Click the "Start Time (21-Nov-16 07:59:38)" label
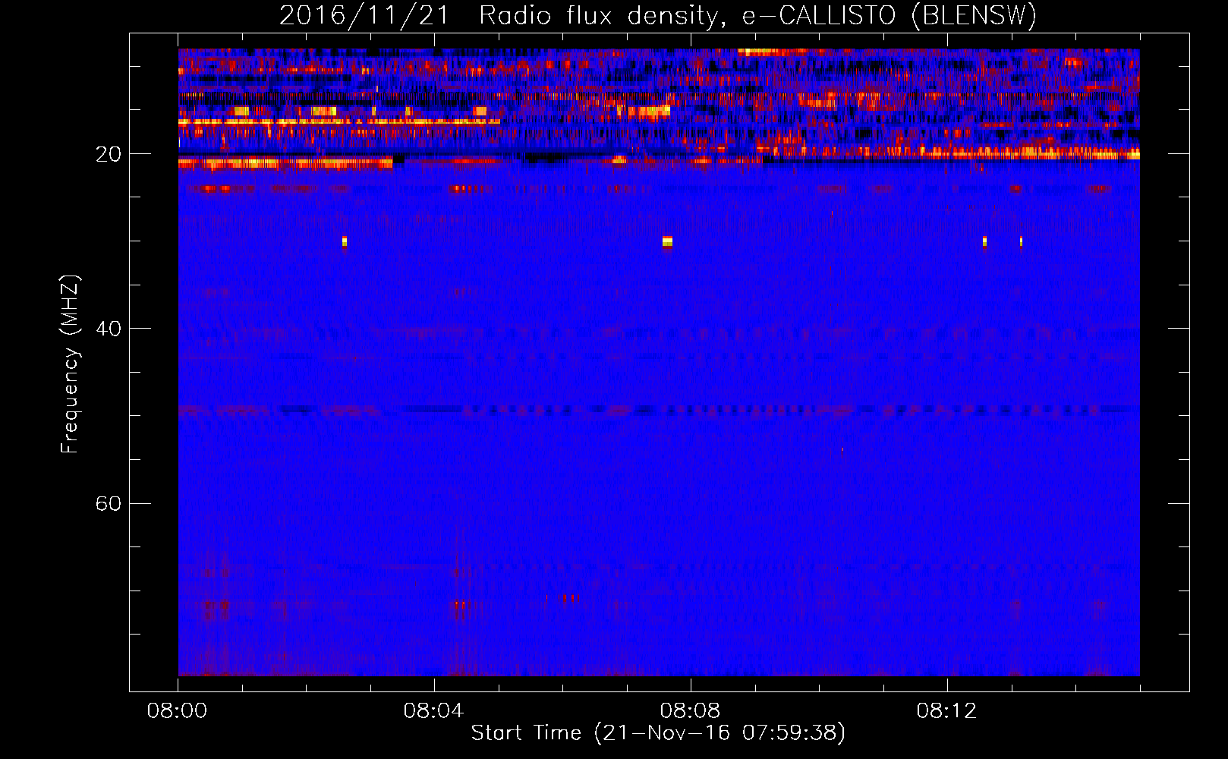Screen dimensions: 1228x759 (x=658, y=733)
